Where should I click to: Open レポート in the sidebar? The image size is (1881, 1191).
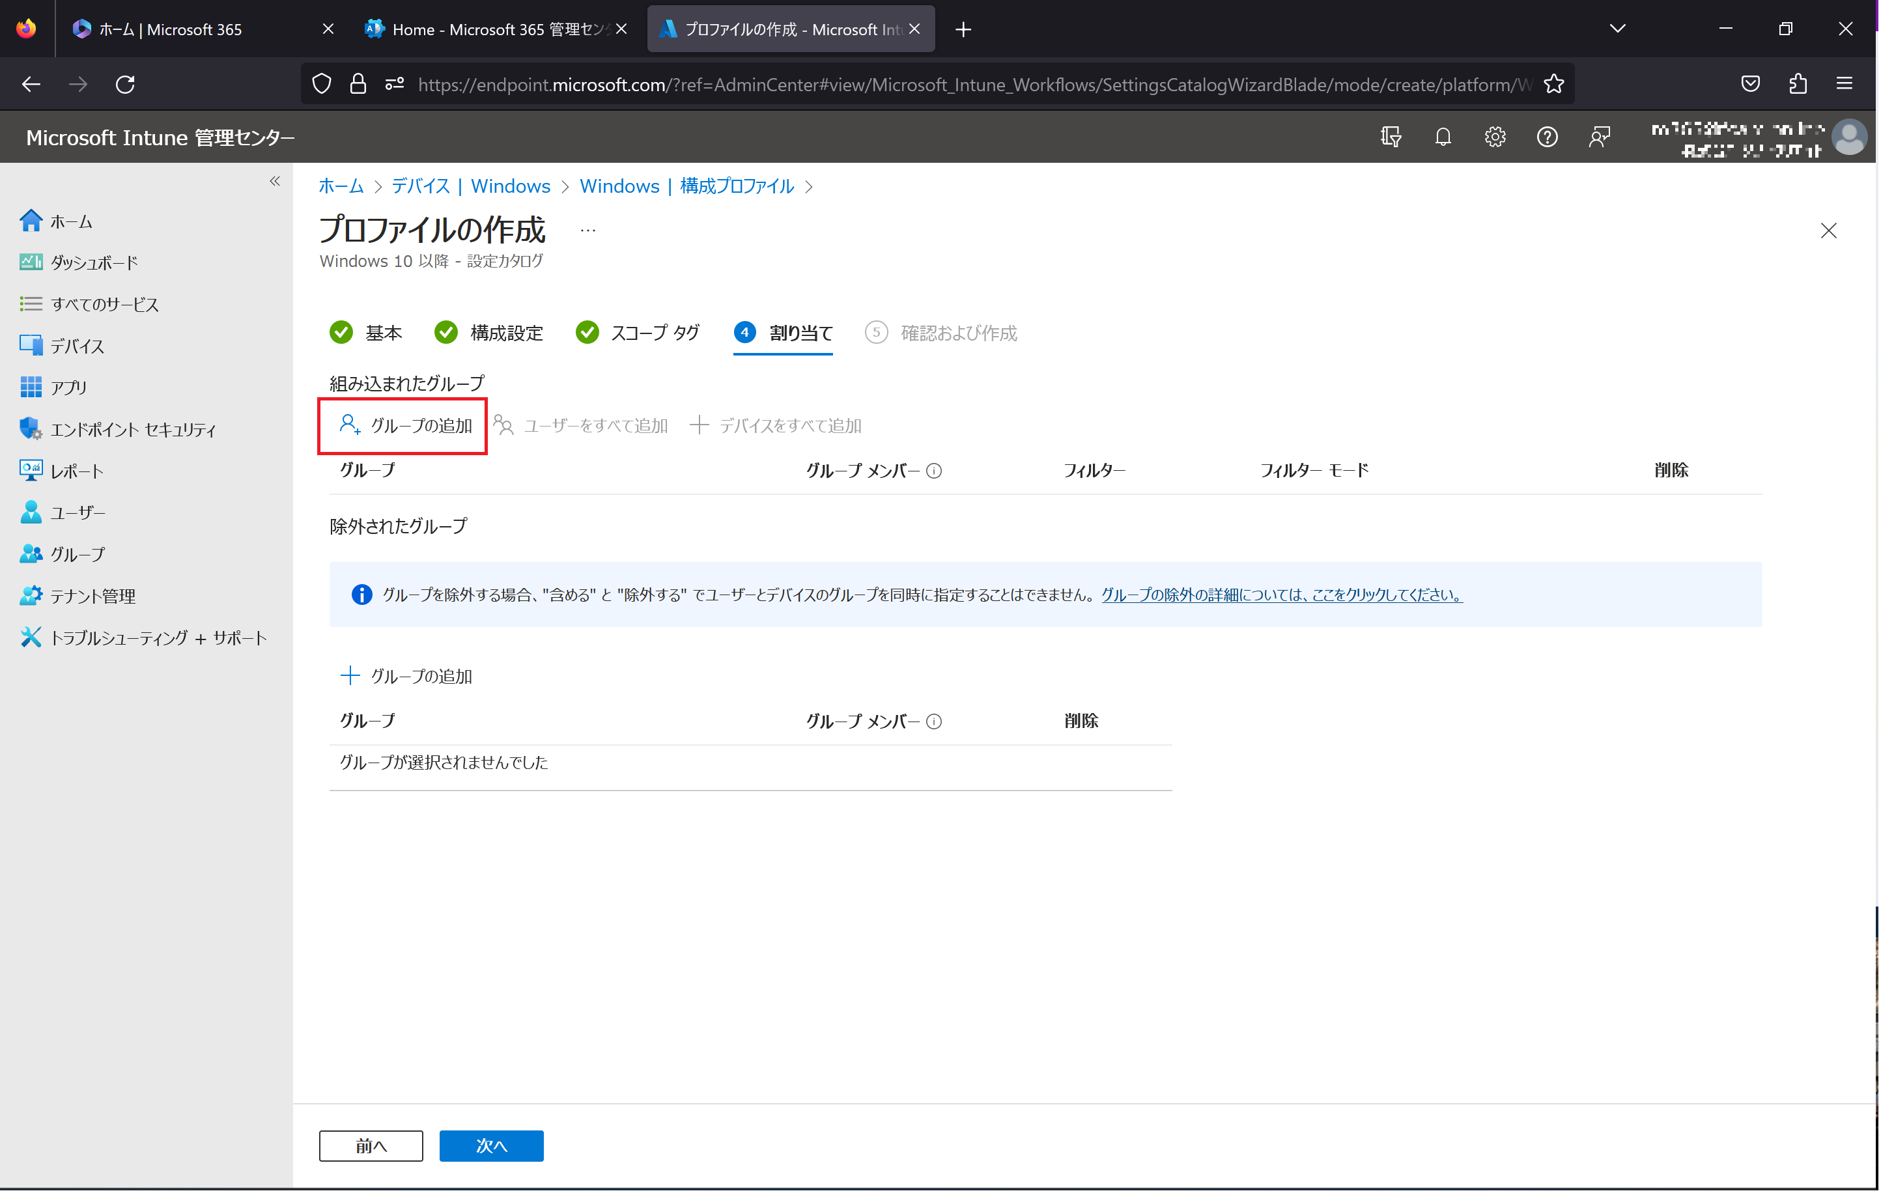[x=61, y=471]
